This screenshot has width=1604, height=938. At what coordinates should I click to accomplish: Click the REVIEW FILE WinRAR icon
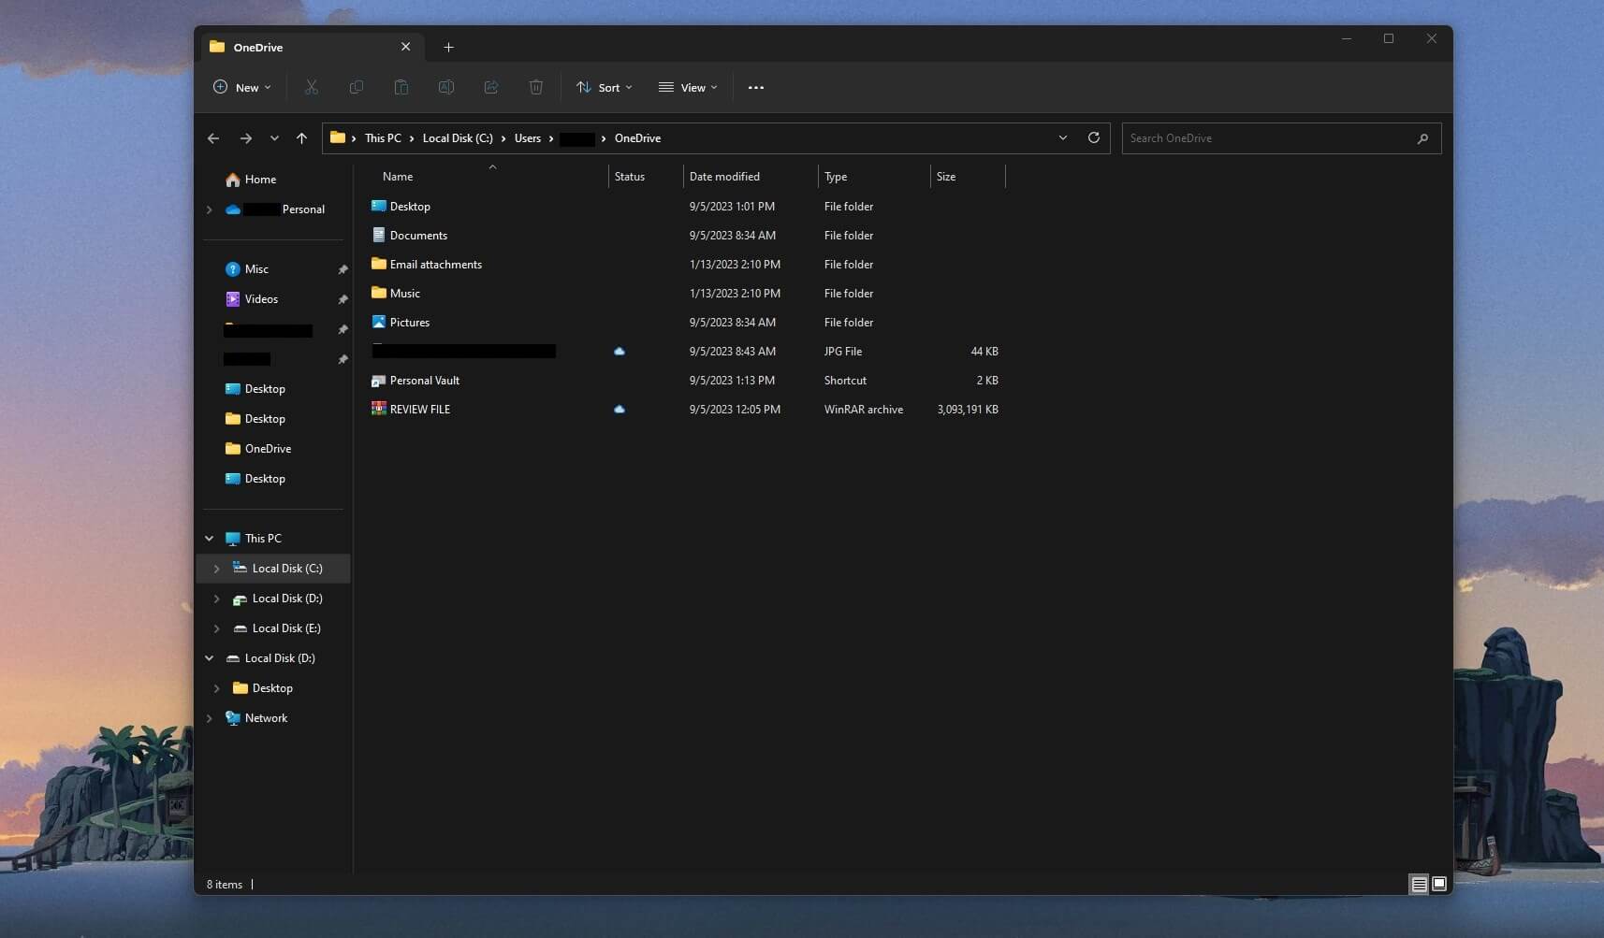pos(379,409)
